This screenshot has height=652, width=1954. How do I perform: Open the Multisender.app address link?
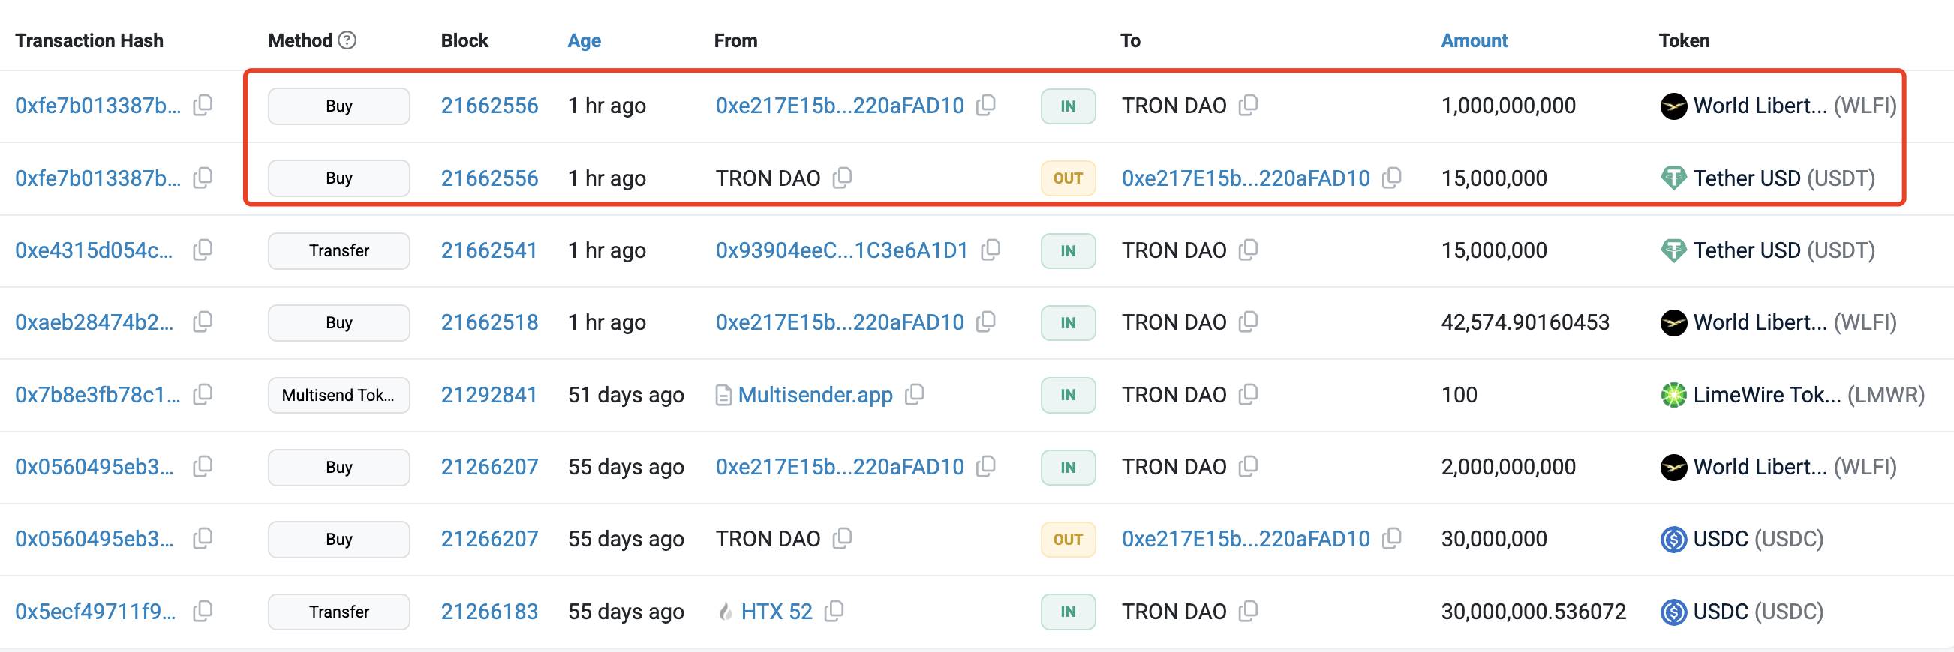(x=816, y=394)
